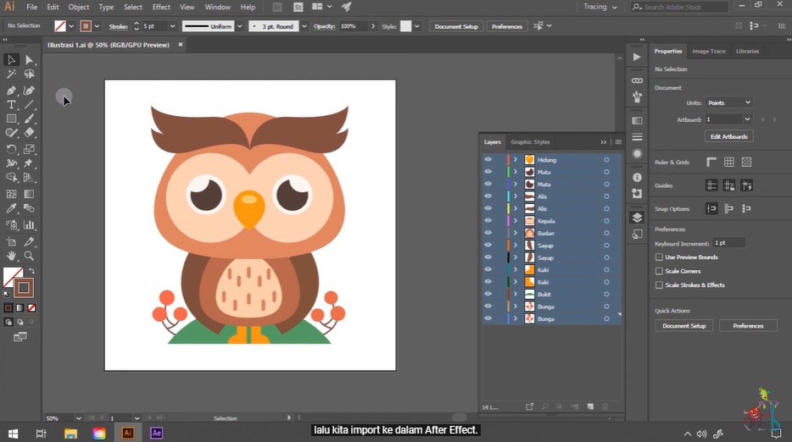The width and height of the screenshot is (792, 442).
Task: Click the Edit Artboards button
Action: 728,136
